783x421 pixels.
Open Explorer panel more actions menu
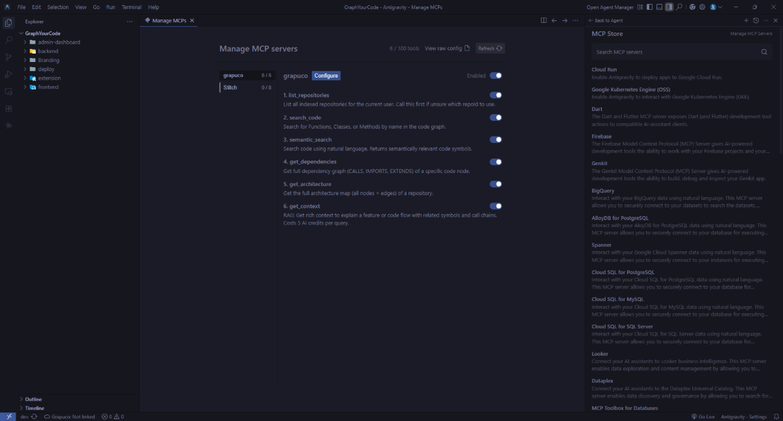[129, 22]
